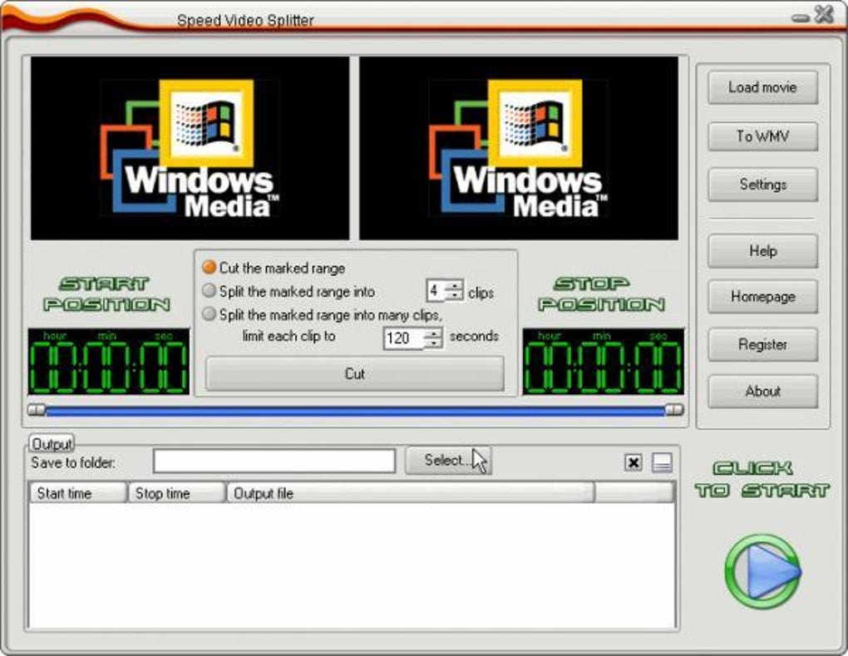Click the Save to folder text field
This screenshot has height=656, width=848.
coord(274,461)
